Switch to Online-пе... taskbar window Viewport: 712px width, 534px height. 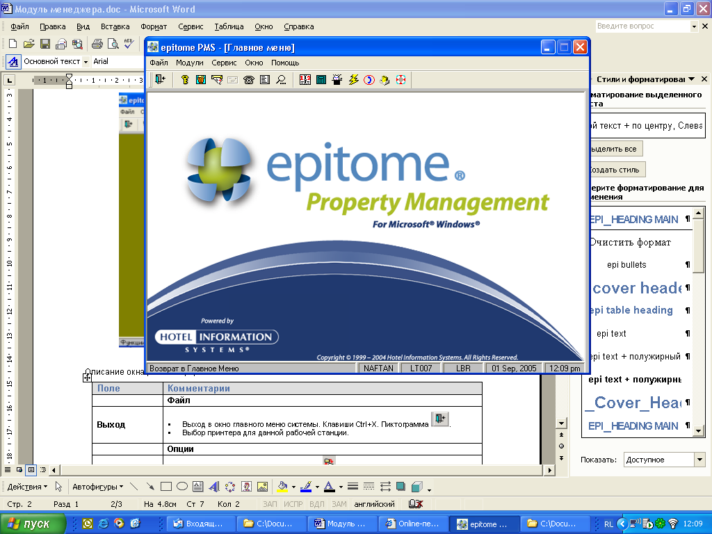(x=412, y=524)
